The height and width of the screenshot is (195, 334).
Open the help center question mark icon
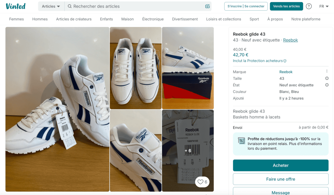308,6
